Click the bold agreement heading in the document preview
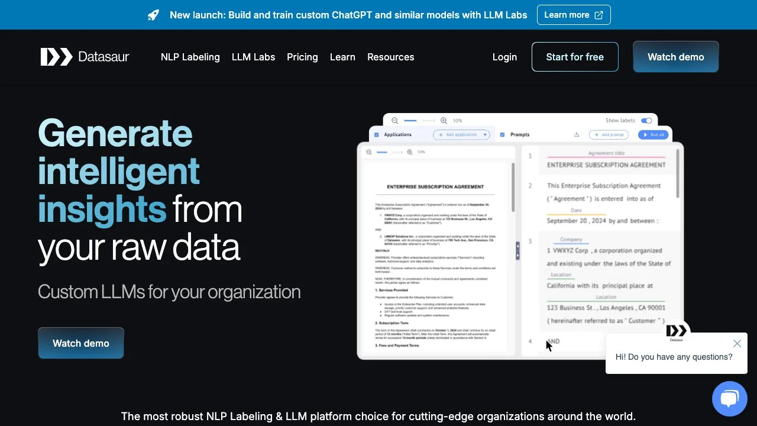 click(435, 186)
